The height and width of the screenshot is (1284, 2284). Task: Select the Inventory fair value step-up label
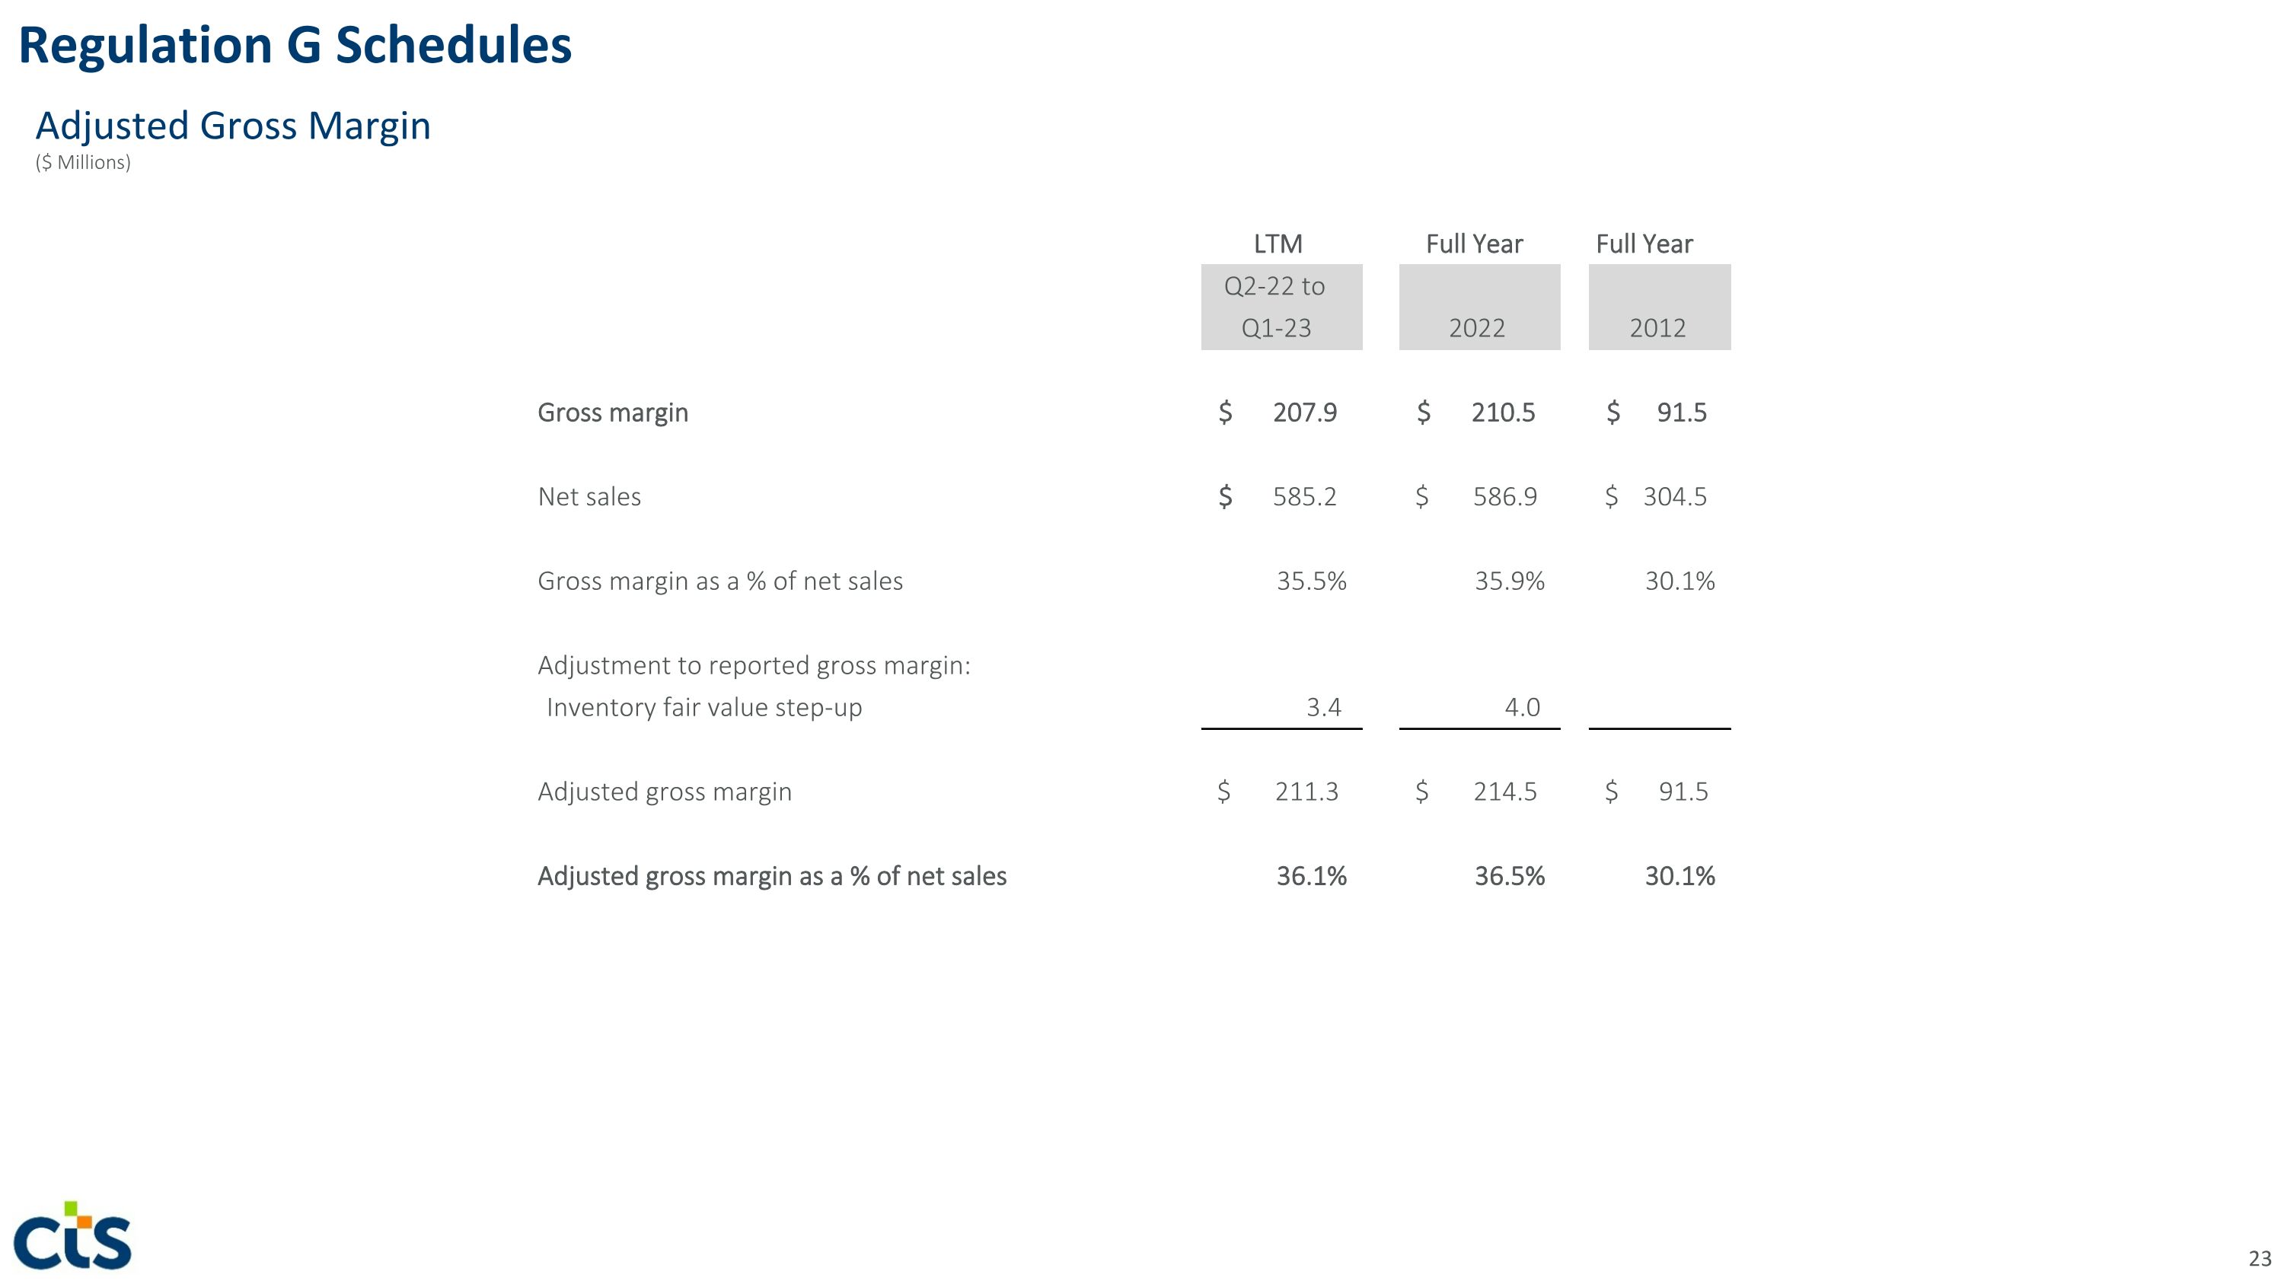coord(703,707)
